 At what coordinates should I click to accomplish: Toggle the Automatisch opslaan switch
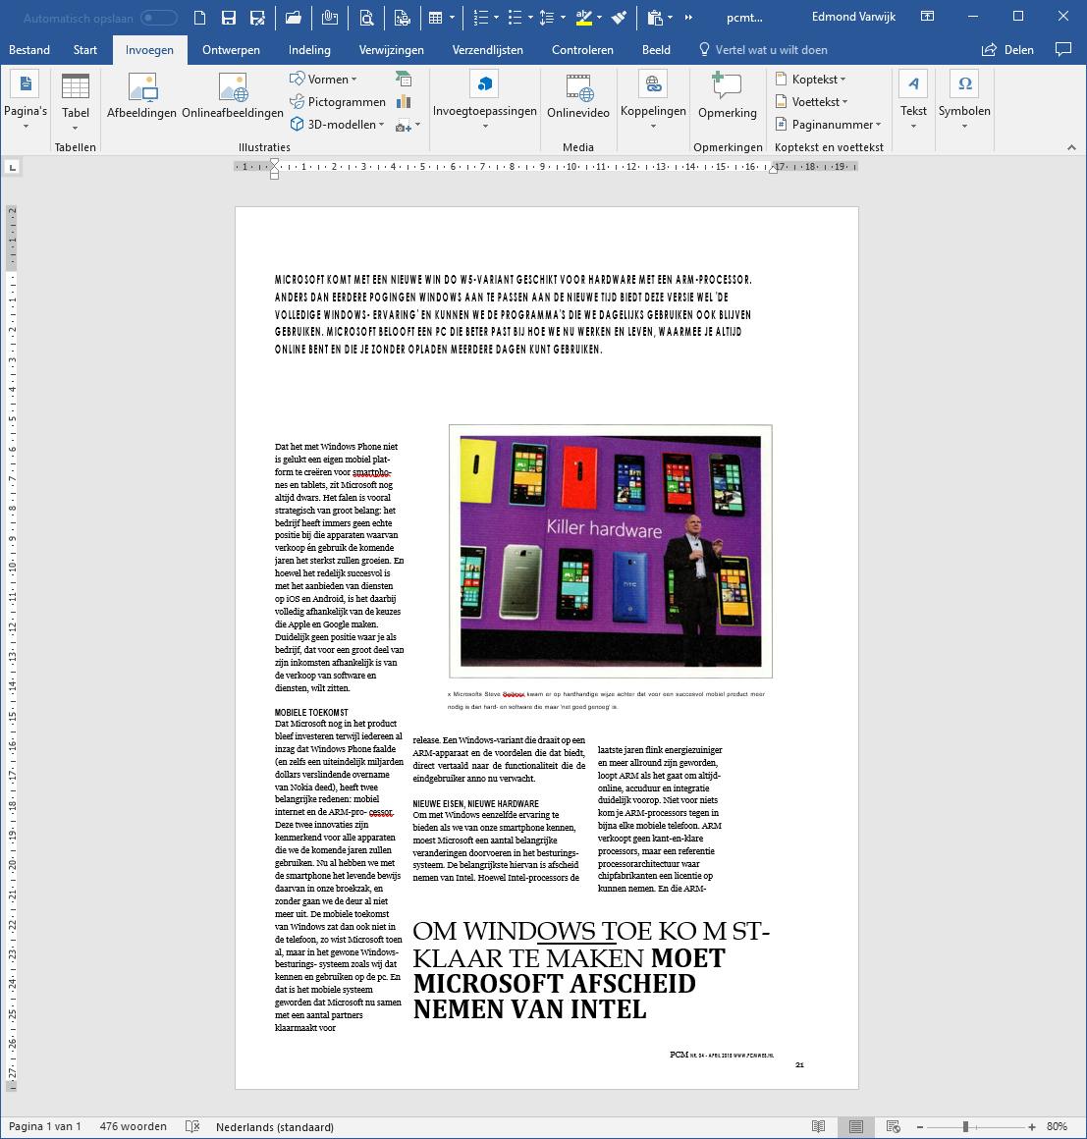point(159,18)
